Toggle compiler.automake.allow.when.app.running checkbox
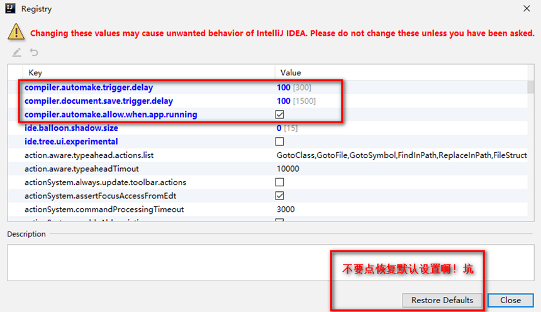This screenshot has height=312, width=541. [x=280, y=114]
